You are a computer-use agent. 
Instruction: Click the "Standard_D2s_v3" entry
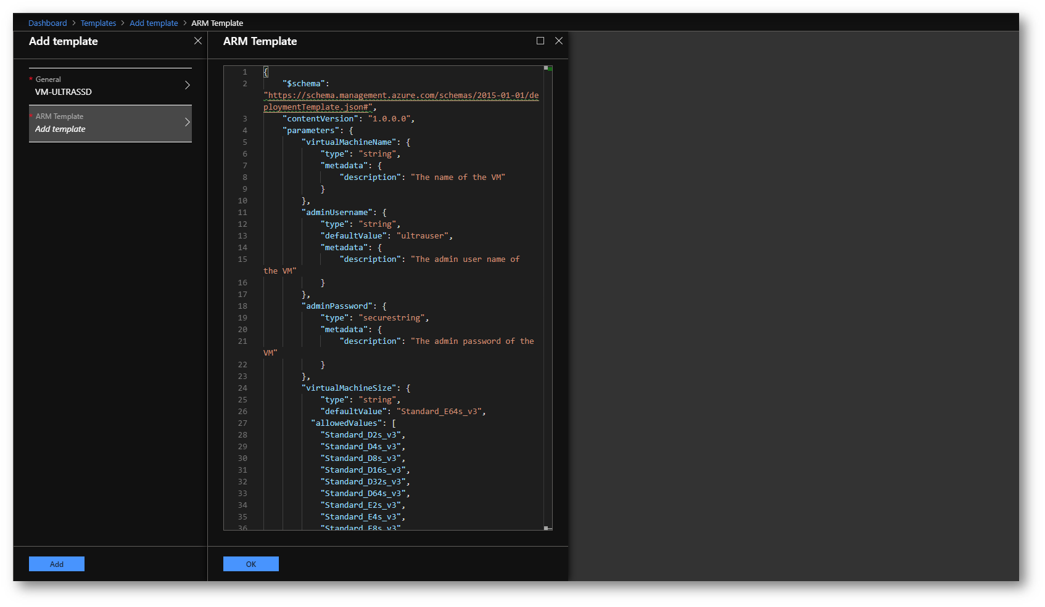pyautogui.click(x=360, y=435)
